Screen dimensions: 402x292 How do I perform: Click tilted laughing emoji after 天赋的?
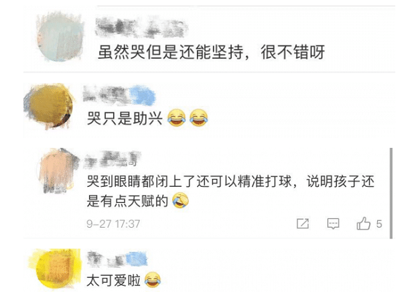180,200
